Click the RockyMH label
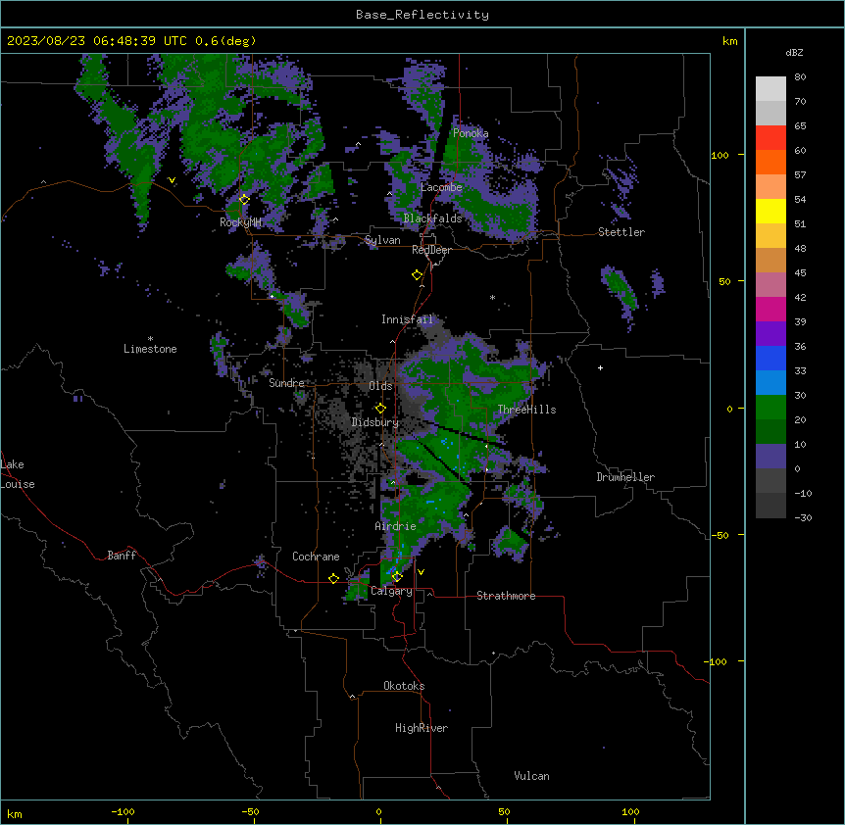 pos(240,221)
